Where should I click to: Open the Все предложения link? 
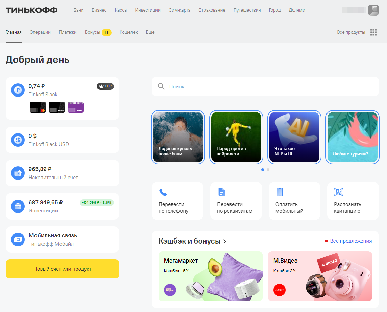351,241
